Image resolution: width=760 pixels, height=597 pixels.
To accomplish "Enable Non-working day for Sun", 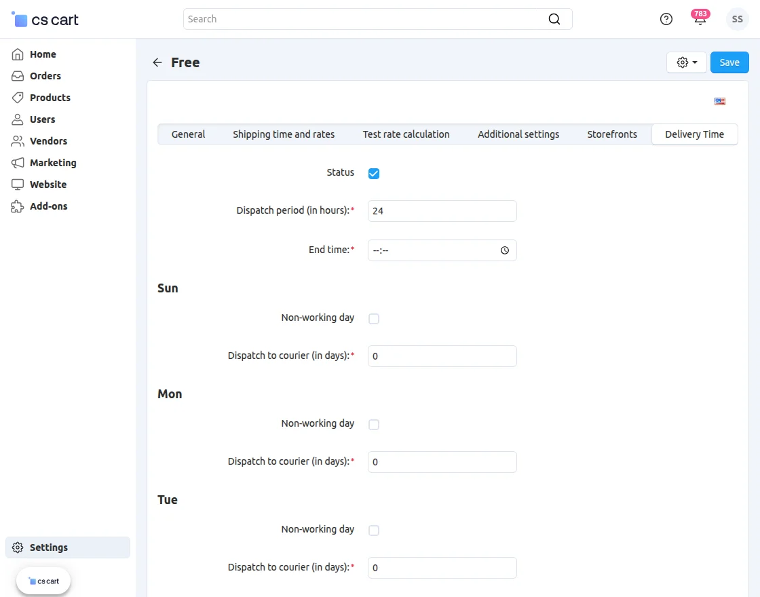I will [374, 318].
